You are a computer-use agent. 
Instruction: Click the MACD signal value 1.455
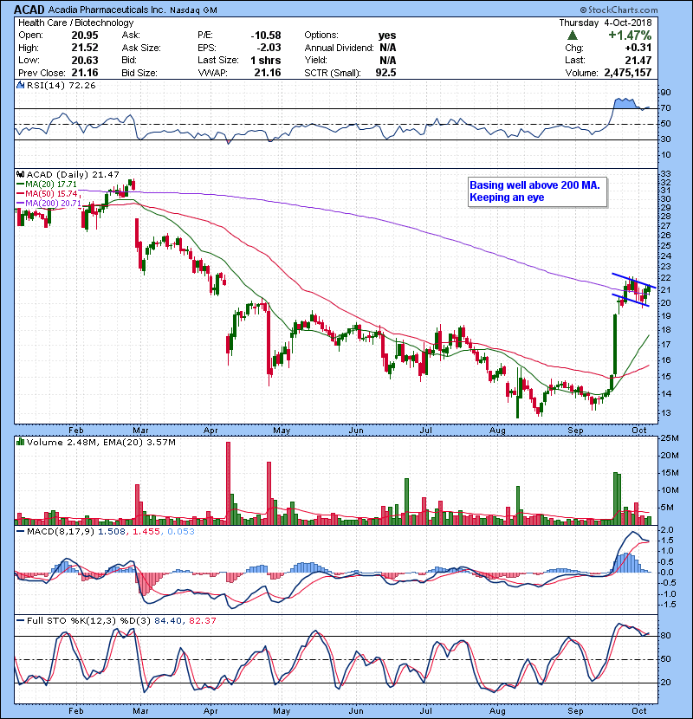click(x=146, y=532)
